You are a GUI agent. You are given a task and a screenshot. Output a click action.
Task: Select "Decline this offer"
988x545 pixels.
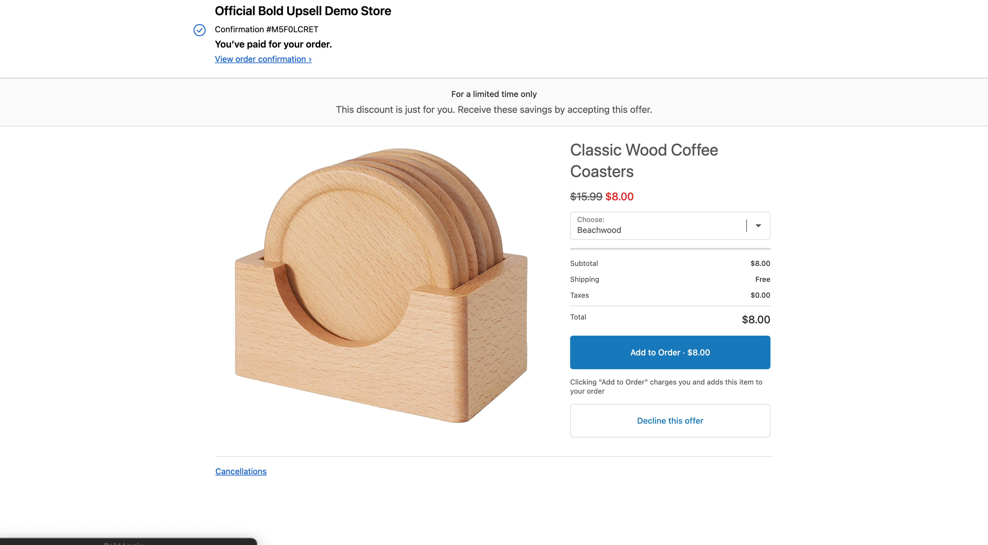tap(669, 420)
